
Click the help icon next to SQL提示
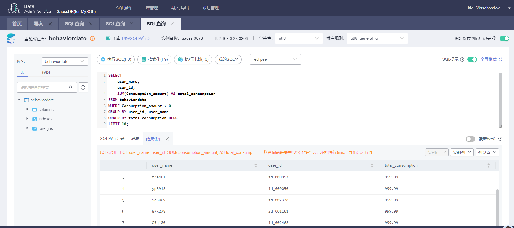(x=462, y=59)
